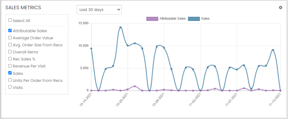Uncheck the Sales metric checkbox
This screenshot has width=288, height=119.
click(10, 73)
